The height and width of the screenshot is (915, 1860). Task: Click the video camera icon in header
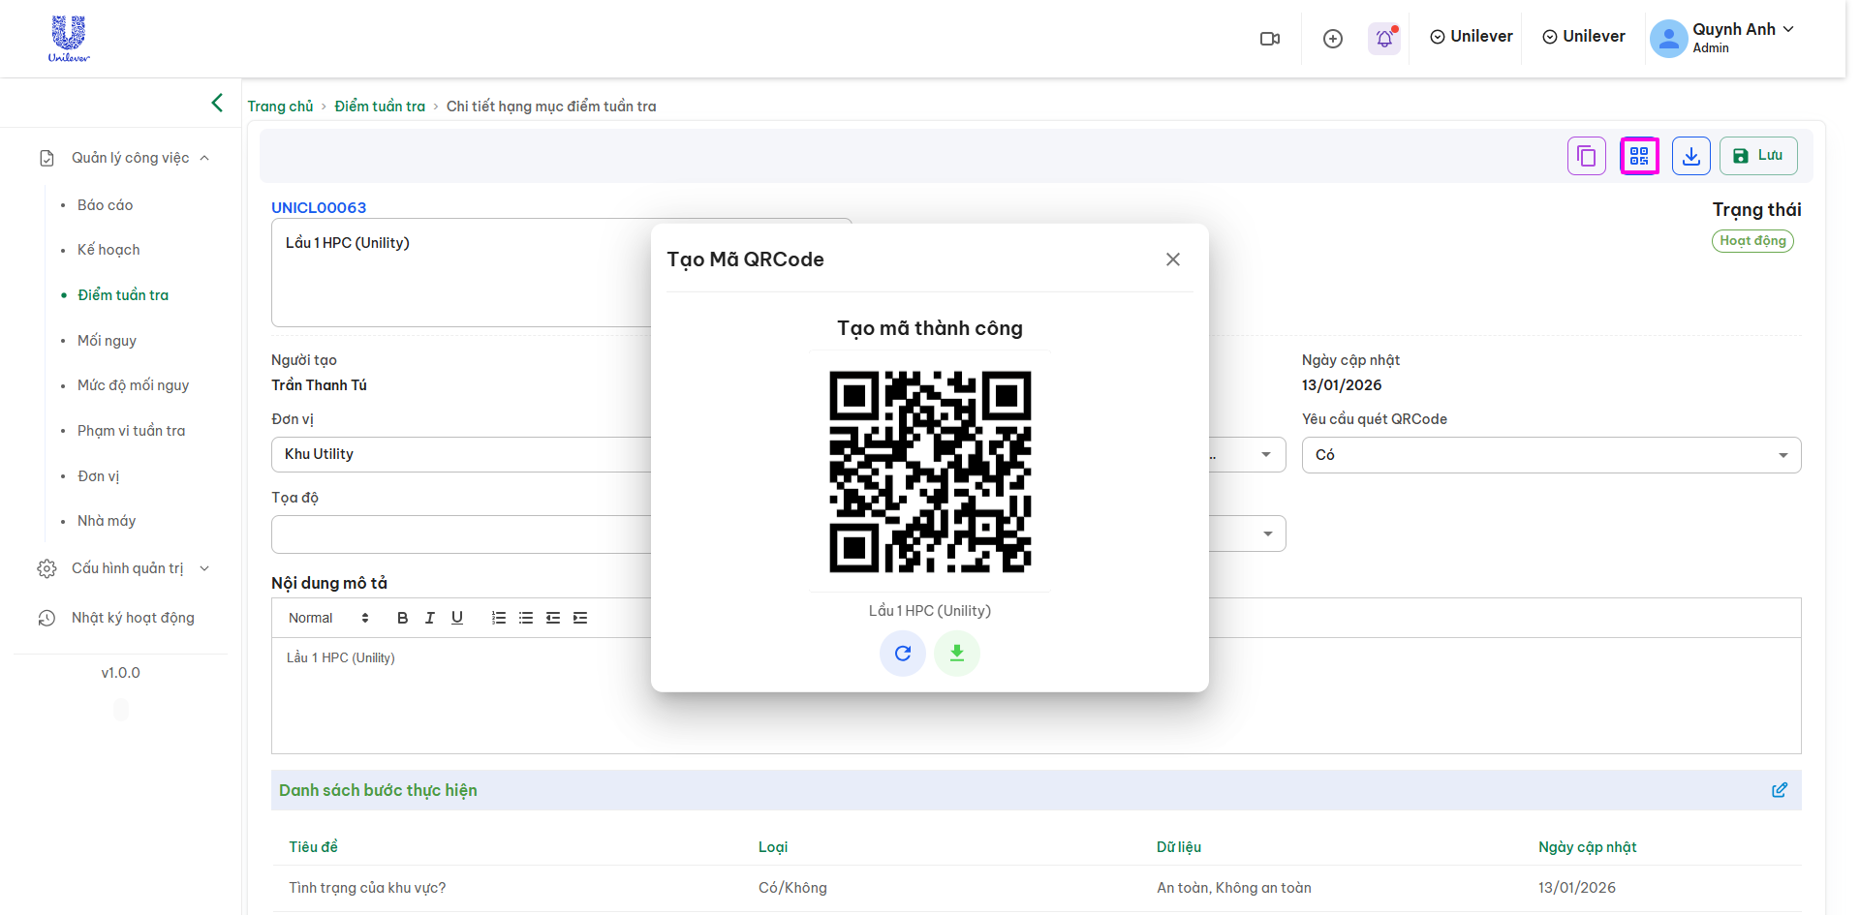click(x=1269, y=39)
